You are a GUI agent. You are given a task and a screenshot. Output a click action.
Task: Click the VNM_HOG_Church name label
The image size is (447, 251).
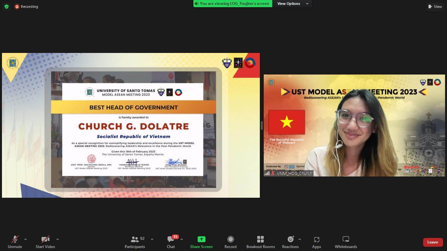(x=294, y=173)
